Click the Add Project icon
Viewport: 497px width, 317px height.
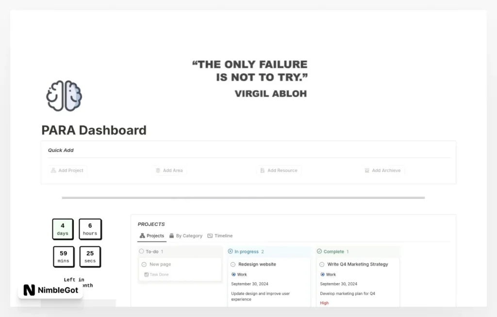click(x=53, y=170)
